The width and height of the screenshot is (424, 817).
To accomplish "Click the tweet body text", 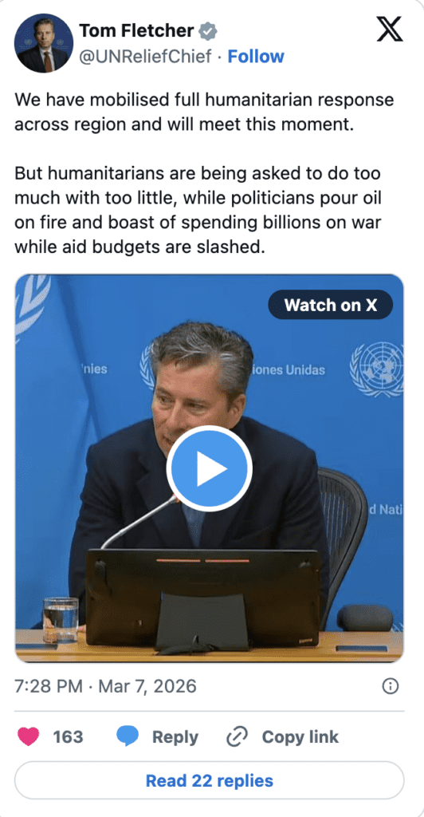I will click(x=204, y=172).
